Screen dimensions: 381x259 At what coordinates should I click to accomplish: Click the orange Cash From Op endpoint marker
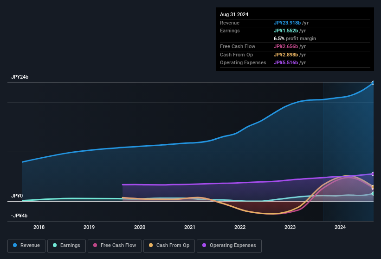tap(373, 187)
